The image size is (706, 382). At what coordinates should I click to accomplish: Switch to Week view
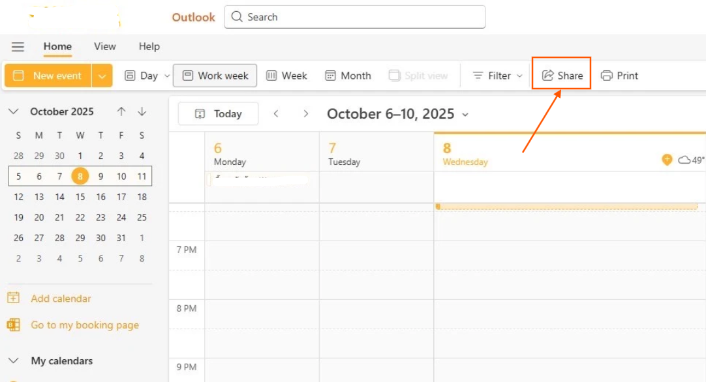(x=286, y=76)
